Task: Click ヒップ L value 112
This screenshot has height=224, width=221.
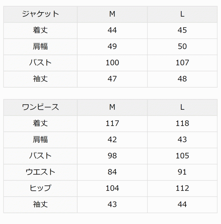Action: (182, 188)
